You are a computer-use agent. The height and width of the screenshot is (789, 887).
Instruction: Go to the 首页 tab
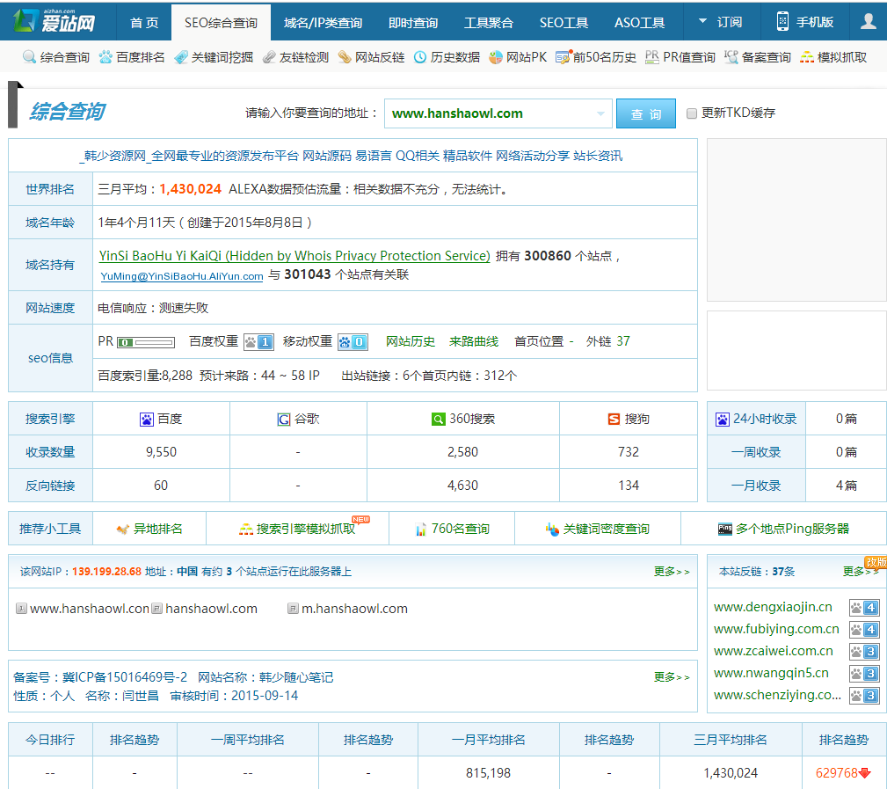point(143,22)
